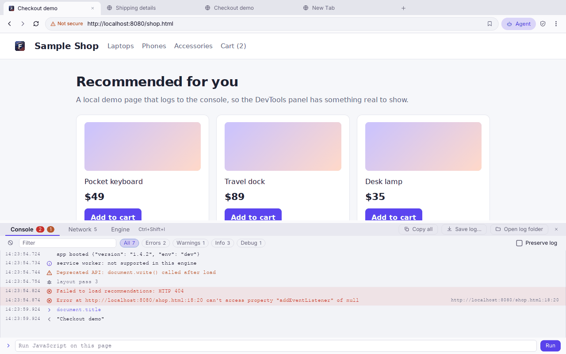The width and height of the screenshot is (566, 354).
Task: Switch to the third tab Checkout demo
Action: pos(248,8)
